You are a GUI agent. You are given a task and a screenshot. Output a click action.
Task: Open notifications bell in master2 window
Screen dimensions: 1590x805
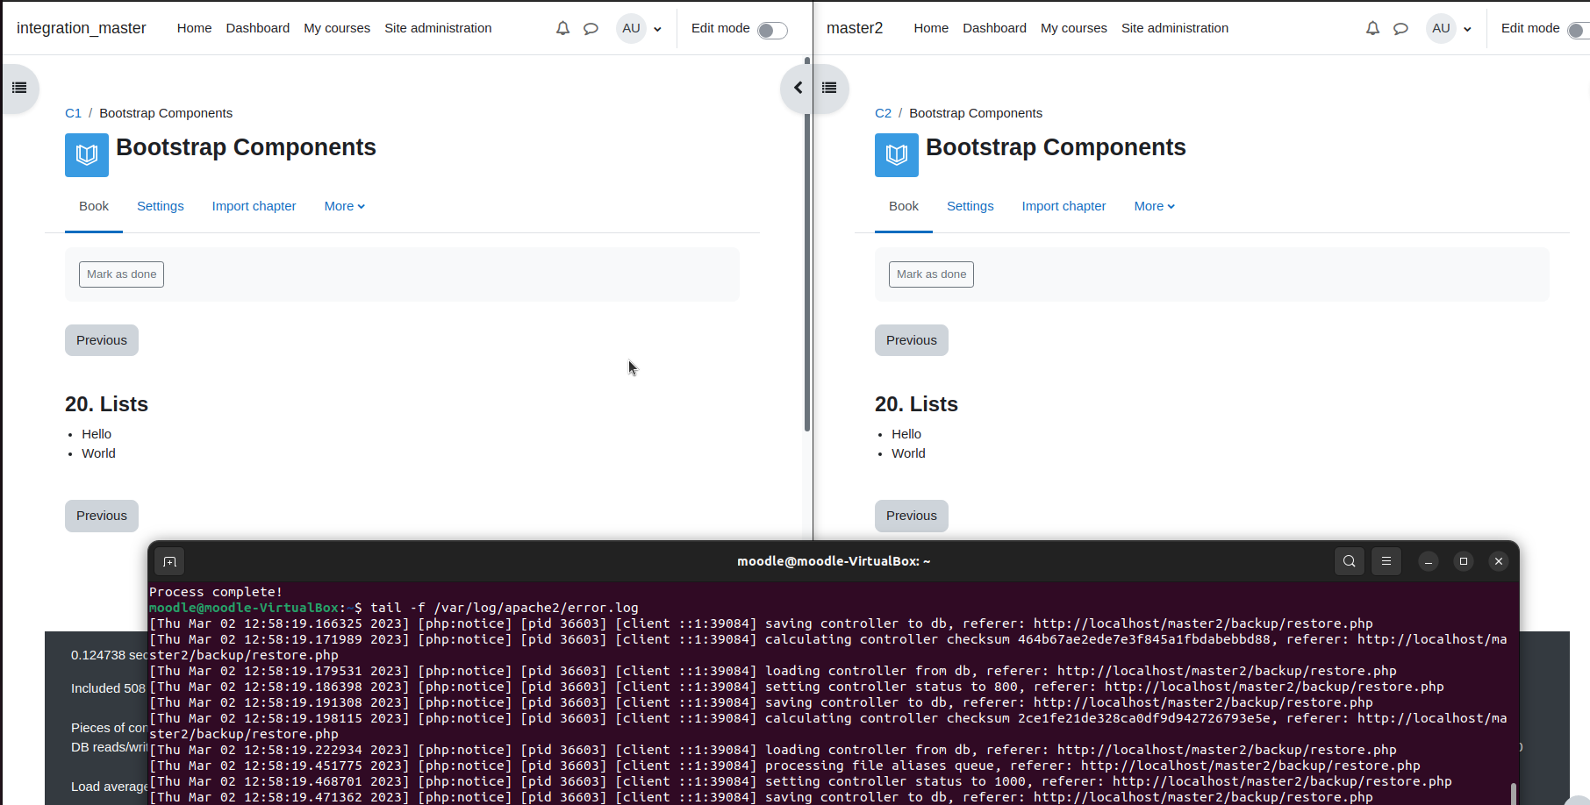click(x=1372, y=28)
